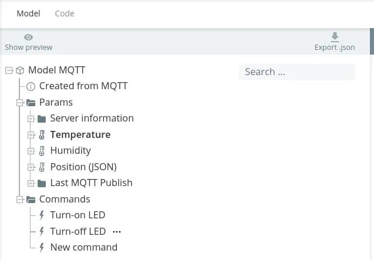Screen dimensions: 374x260
Task: Collapse the Commands folder
Action: 20,199
